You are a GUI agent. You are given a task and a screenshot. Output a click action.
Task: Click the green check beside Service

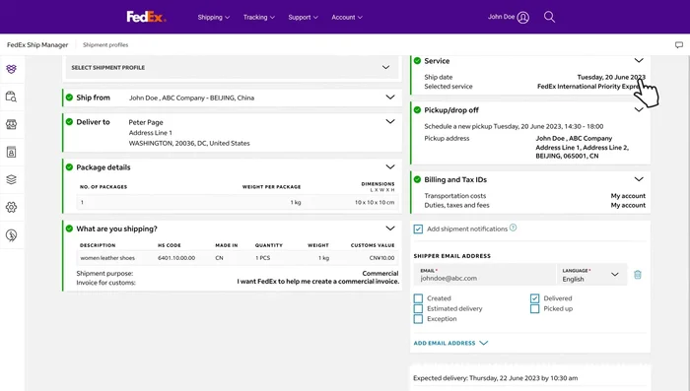(417, 61)
